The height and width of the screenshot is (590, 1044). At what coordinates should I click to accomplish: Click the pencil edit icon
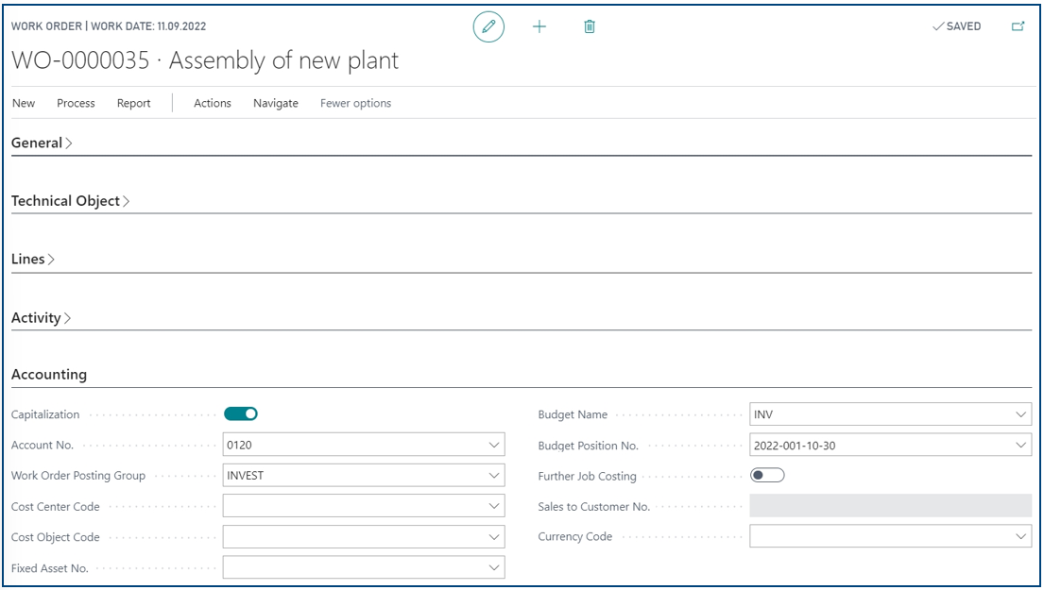click(488, 26)
